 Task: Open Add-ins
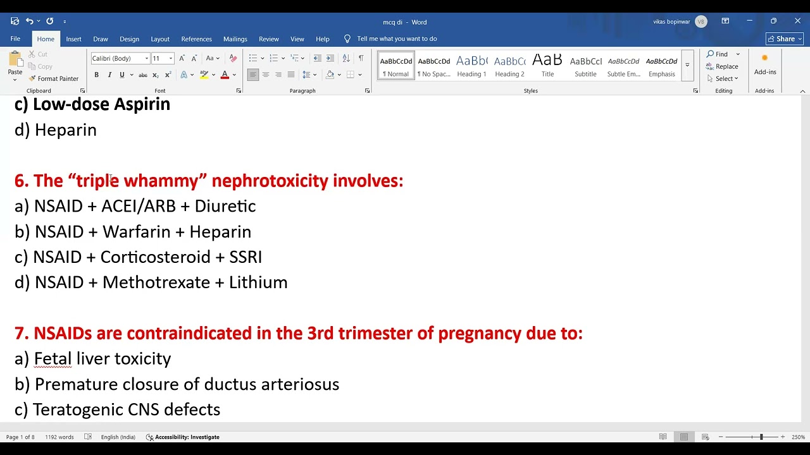coord(765,65)
